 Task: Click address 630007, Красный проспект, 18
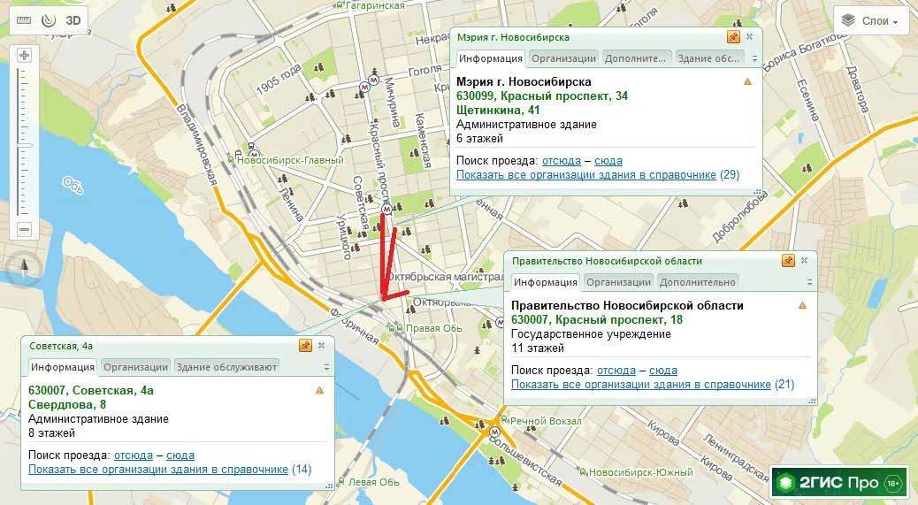tap(597, 319)
